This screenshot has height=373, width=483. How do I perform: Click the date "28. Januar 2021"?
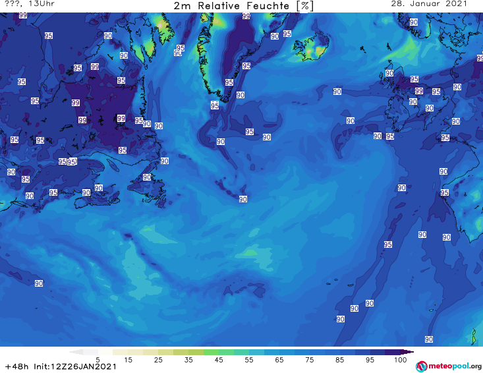pos(429,4)
